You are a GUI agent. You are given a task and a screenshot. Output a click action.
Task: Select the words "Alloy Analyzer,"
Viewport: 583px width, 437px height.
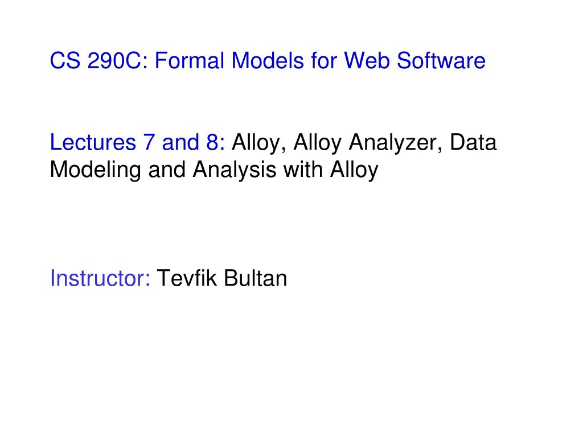click(368, 143)
